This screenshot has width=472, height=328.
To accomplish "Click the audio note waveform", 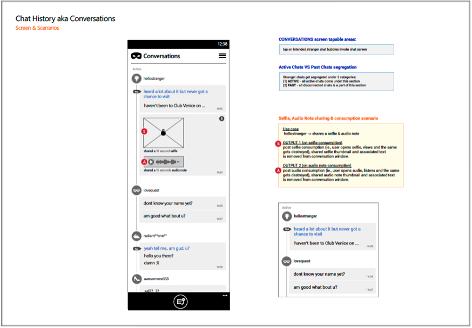I will click(168, 162).
